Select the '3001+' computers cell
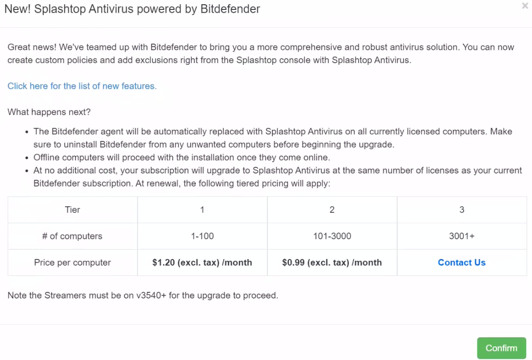532x360 pixels. pyautogui.click(x=462, y=236)
